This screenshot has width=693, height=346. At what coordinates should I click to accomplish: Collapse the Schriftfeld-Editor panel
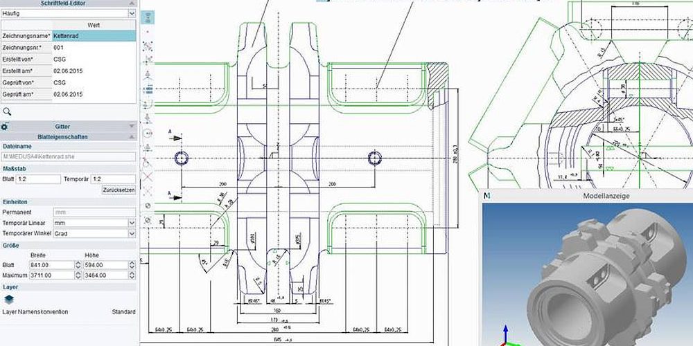(x=132, y=3)
